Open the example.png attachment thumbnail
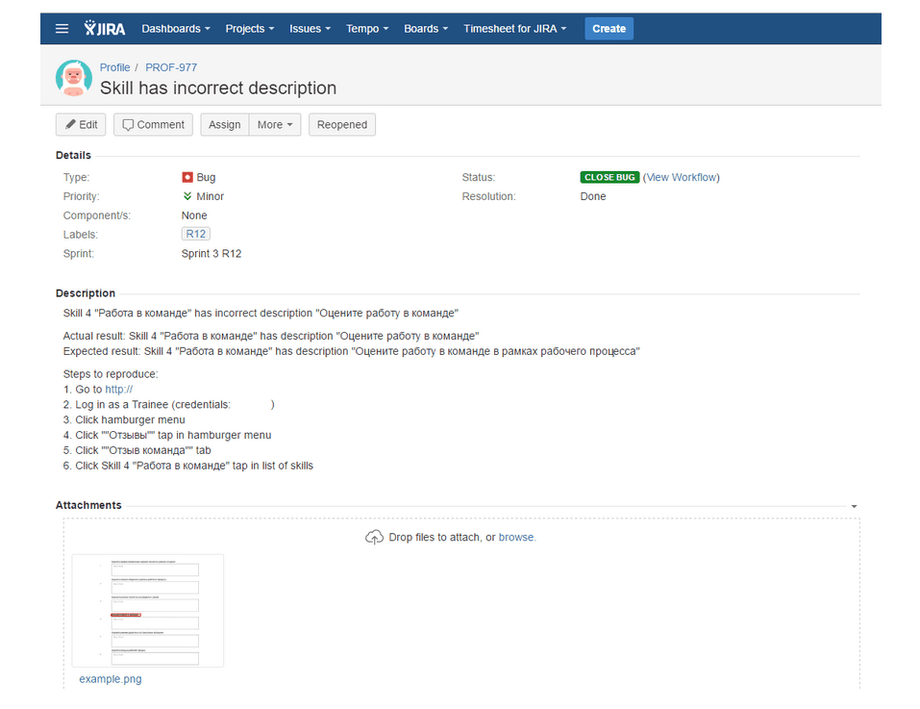Image resolution: width=920 pixels, height=709 pixels. [148, 610]
